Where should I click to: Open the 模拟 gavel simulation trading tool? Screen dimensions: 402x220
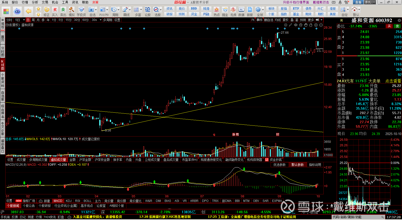click(72, 12)
